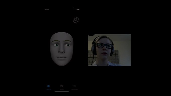Select the Record tab camera icon

click(62, 86)
